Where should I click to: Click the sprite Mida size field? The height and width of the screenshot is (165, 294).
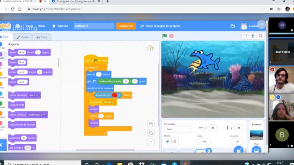pyautogui.click(x=204, y=142)
